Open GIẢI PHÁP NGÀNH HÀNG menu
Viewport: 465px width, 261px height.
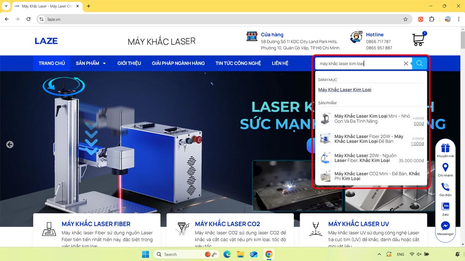(178, 63)
